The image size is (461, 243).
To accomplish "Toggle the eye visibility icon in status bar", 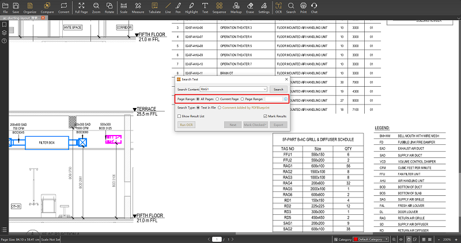I will [400, 240].
